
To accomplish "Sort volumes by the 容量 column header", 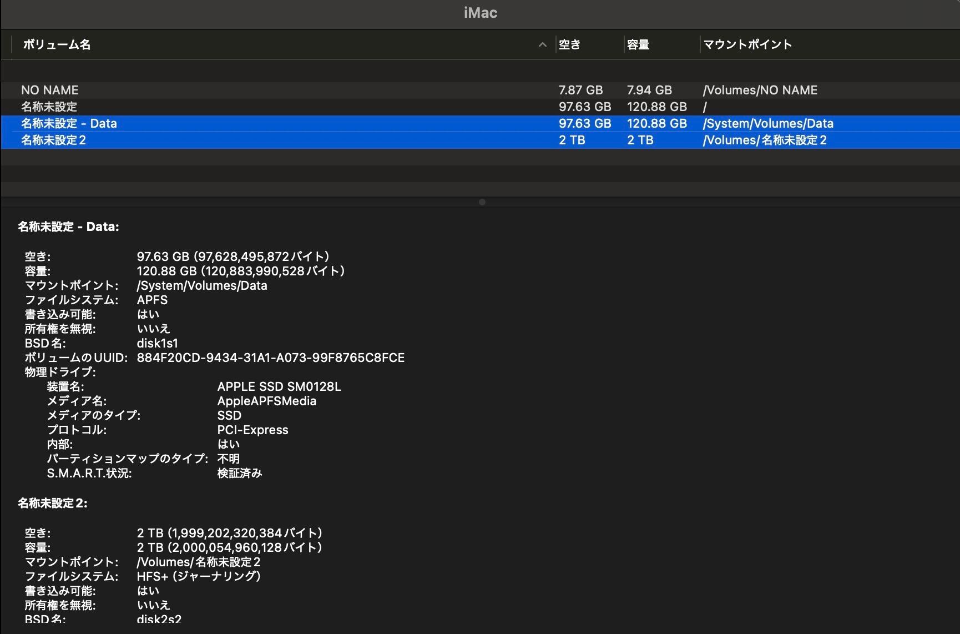I will [638, 45].
